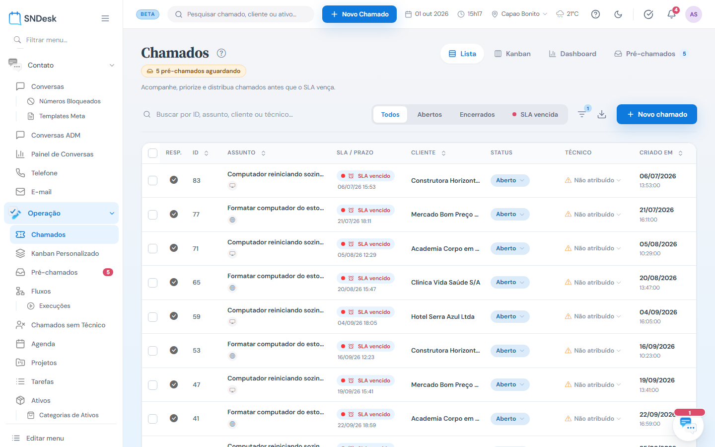Select the checkbox for ticket 83

click(x=153, y=180)
